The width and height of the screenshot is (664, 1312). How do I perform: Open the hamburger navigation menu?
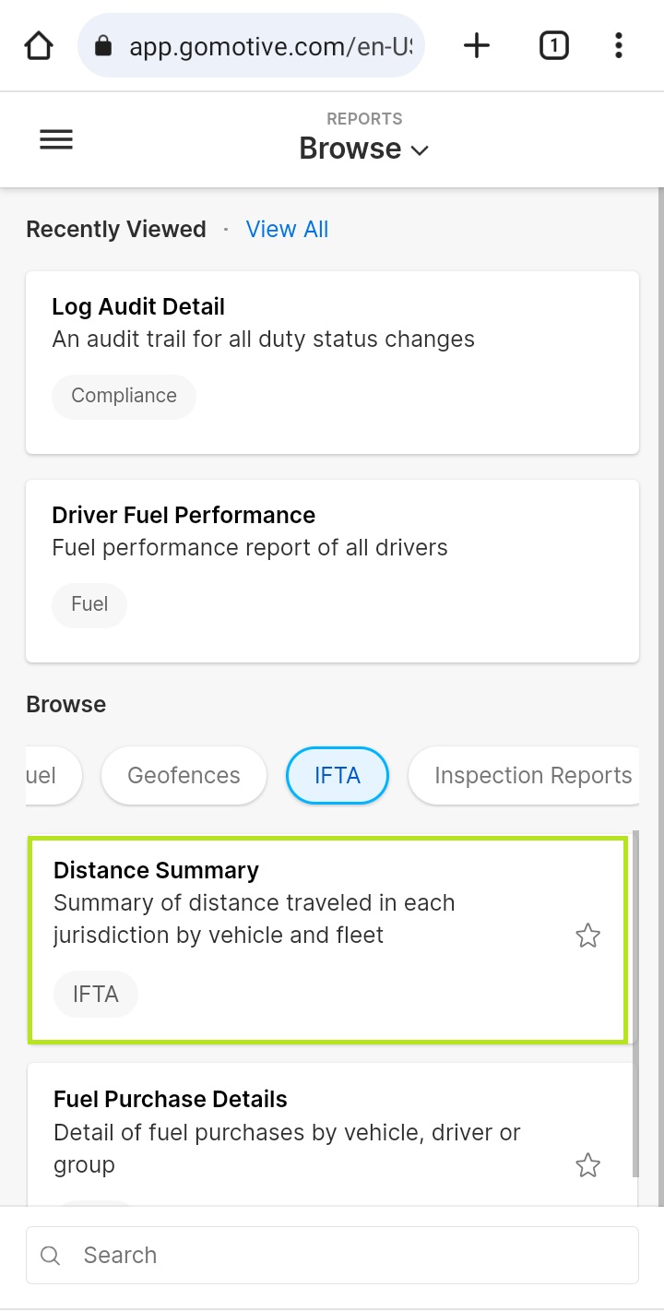(56, 140)
